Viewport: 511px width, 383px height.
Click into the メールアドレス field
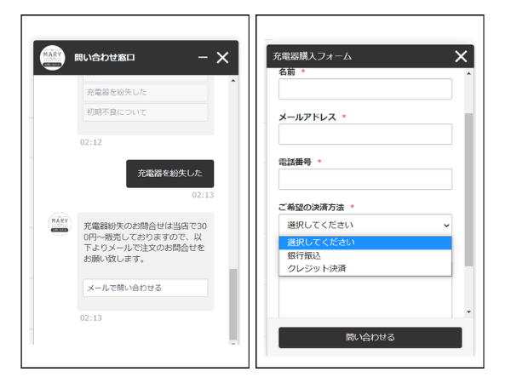click(x=365, y=134)
